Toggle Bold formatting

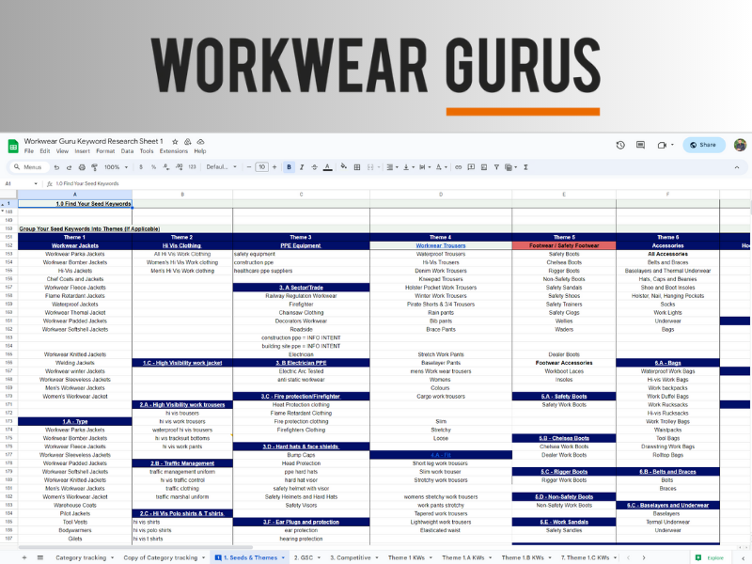pos(289,166)
